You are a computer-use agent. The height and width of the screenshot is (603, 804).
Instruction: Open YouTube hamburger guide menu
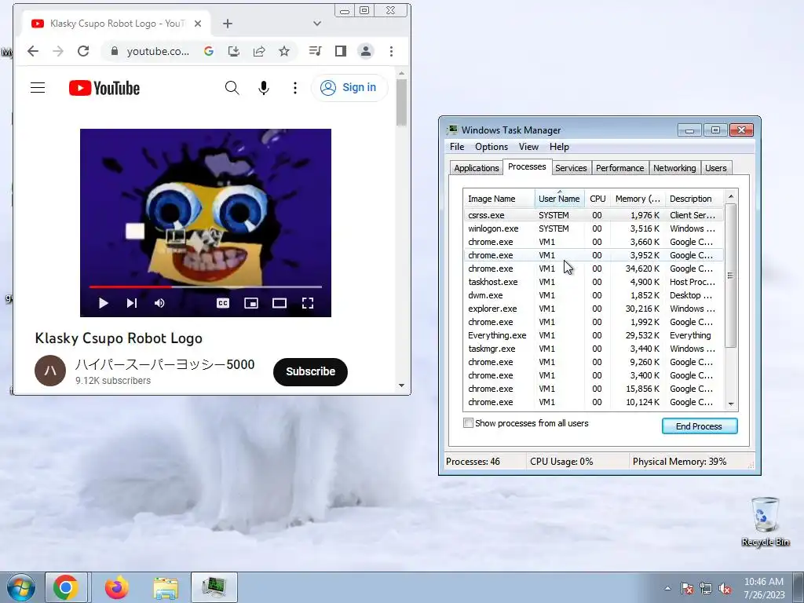[38, 88]
